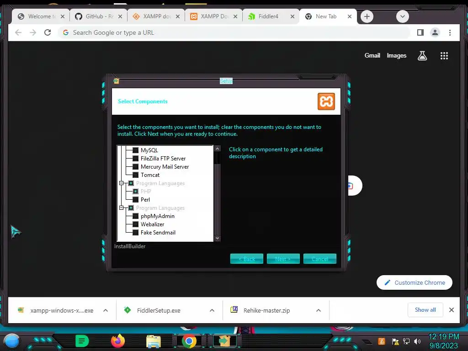The height and width of the screenshot is (351, 468).
Task: Open Search Labs flask icon
Action: pyautogui.click(x=422, y=55)
